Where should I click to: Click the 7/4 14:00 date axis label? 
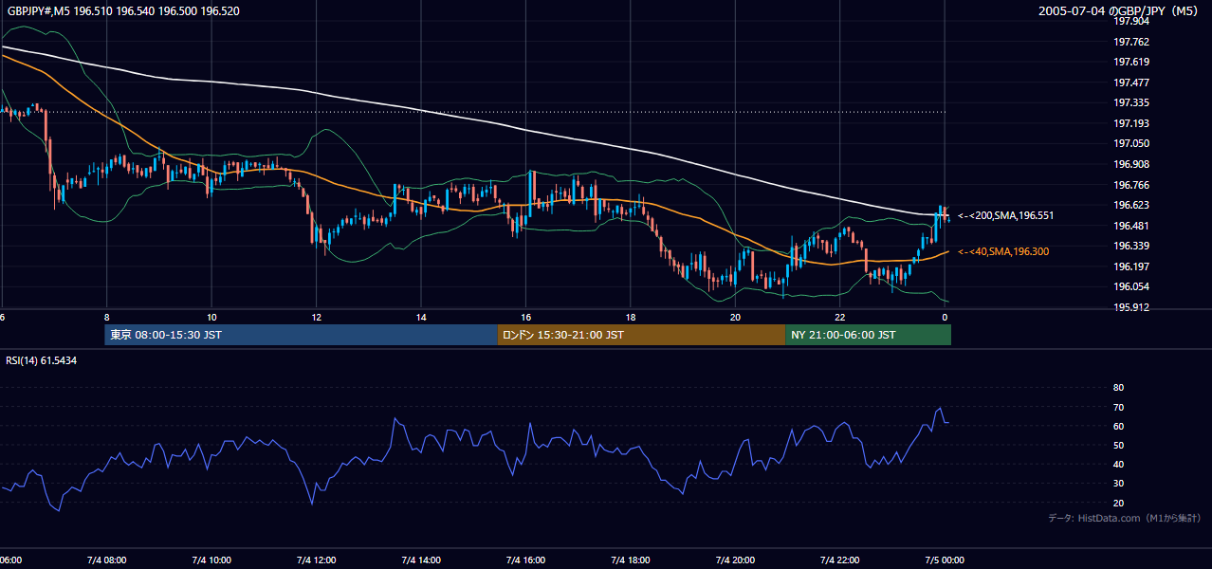420,560
